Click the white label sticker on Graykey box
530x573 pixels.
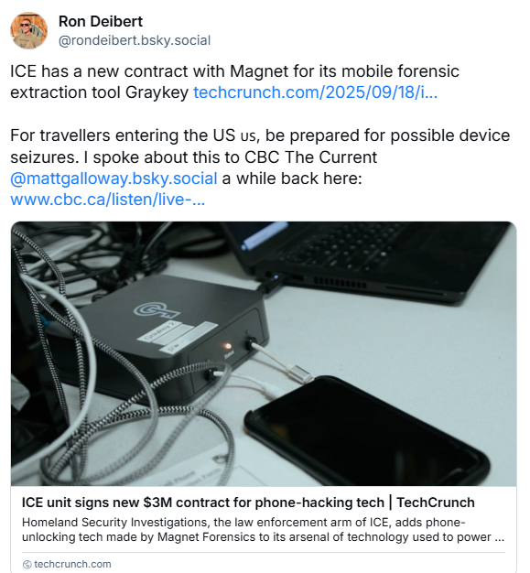(178, 337)
